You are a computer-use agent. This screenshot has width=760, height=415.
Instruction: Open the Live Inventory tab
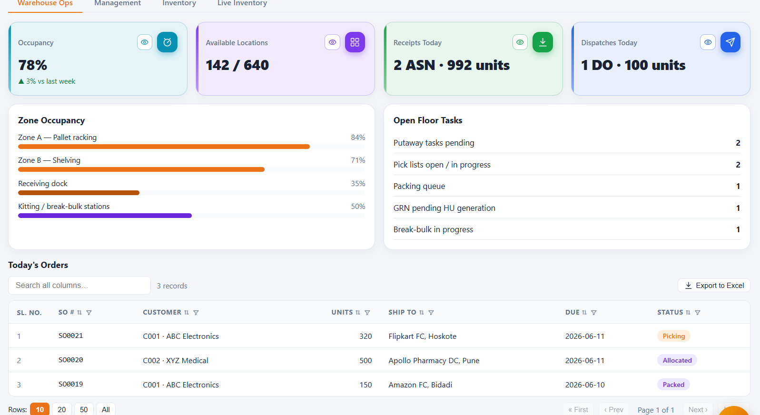coord(242,4)
